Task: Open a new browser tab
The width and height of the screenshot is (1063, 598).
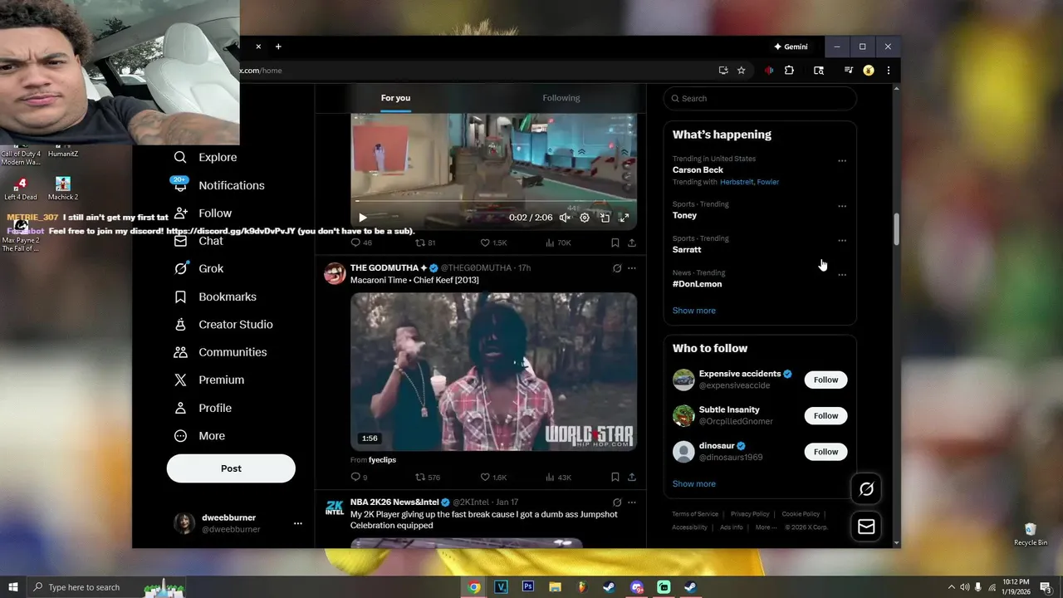Action: pos(278,47)
